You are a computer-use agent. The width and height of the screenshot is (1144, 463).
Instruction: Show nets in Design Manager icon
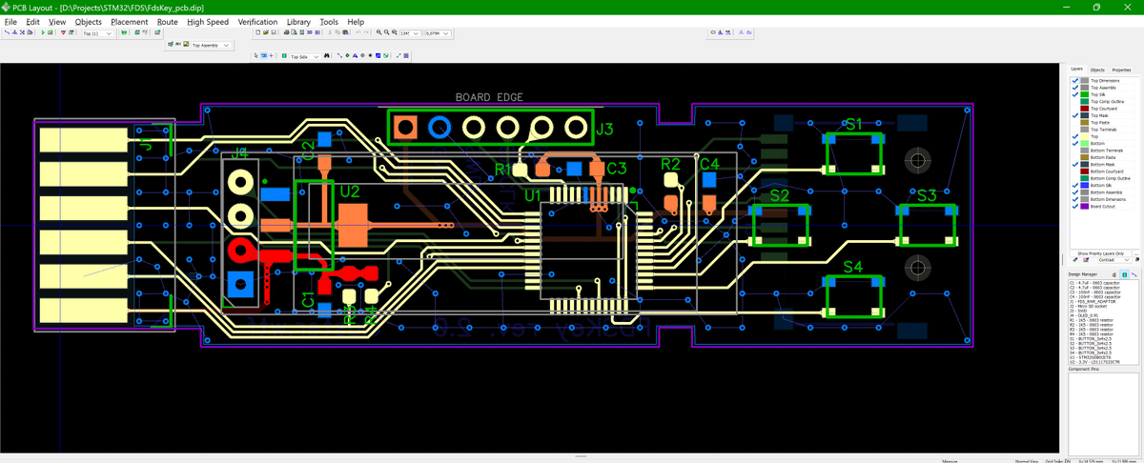tap(1134, 274)
